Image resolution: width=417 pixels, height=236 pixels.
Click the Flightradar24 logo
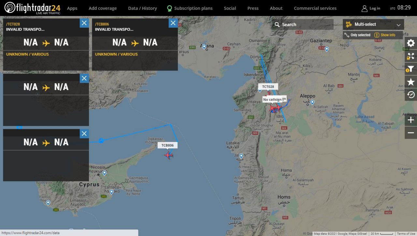pos(33,8)
